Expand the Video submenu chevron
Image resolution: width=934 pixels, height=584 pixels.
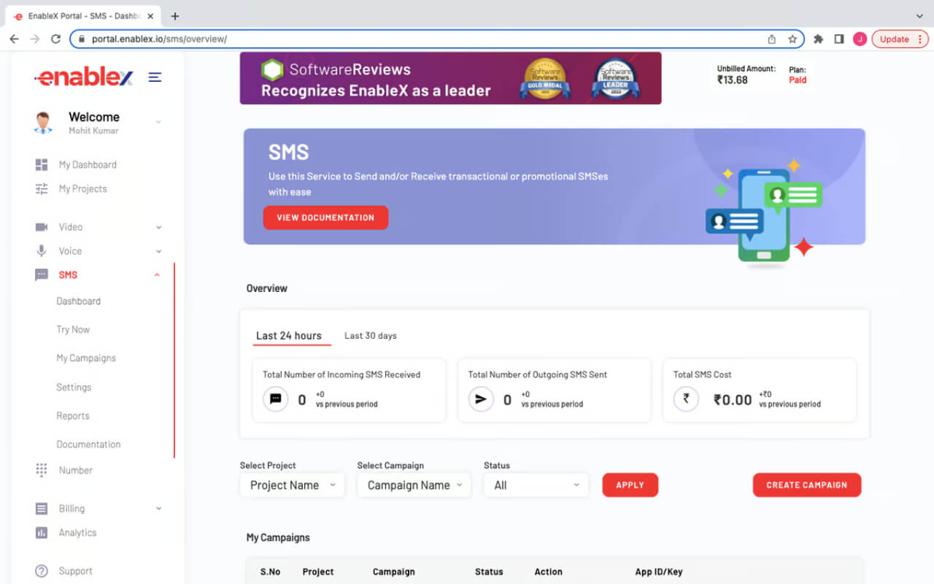(x=158, y=228)
